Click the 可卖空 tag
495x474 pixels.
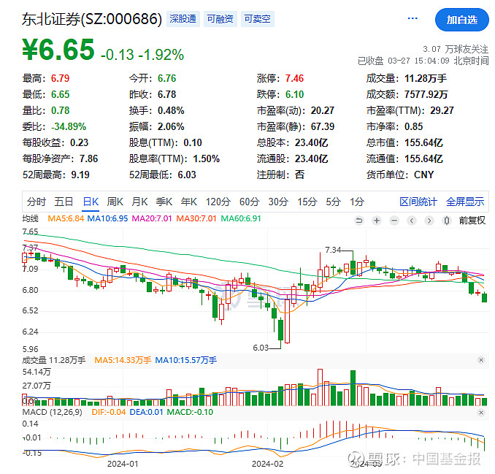tap(257, 19)
